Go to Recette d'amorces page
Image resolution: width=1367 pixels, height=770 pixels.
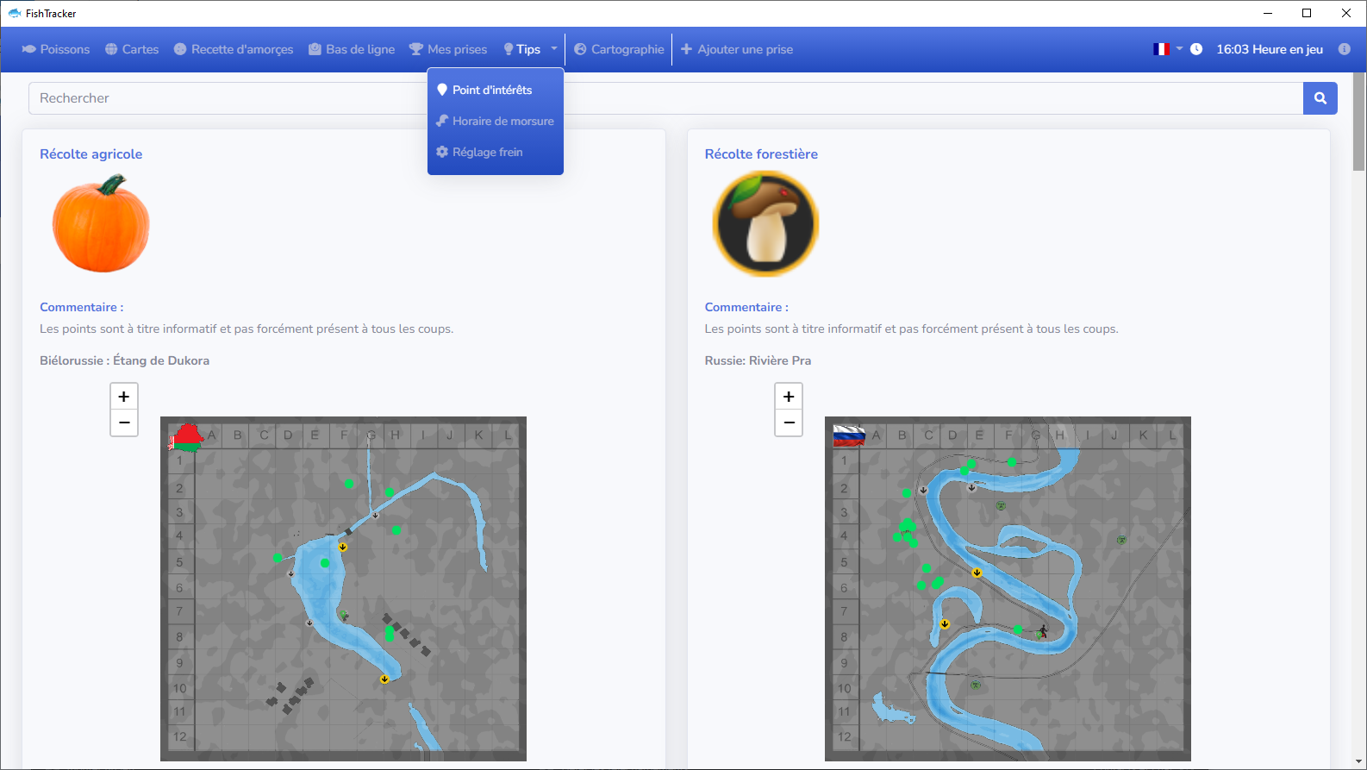coord(234,49)
